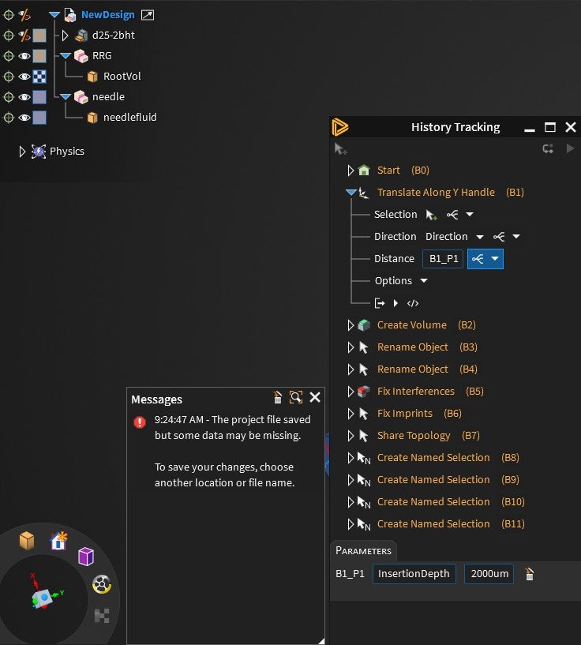Select Share Topology (B7) in history

click(x=429, y=435)
